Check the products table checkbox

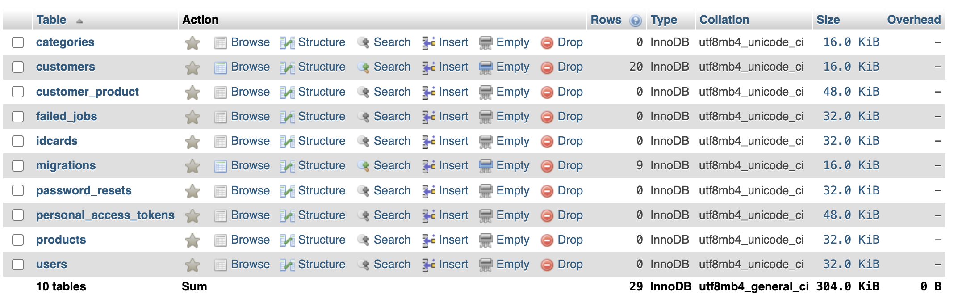pos(18,240)
